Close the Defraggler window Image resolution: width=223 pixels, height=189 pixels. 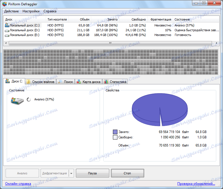click(215, 3)
